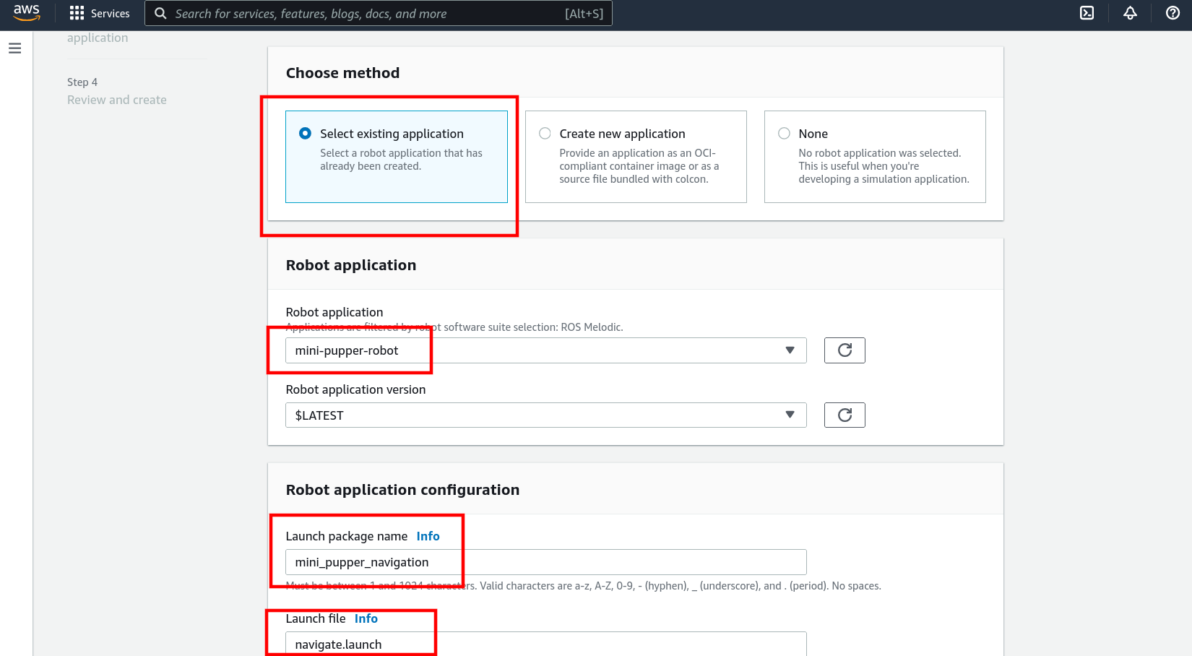Click the Services menu label

tap(110, 14)
